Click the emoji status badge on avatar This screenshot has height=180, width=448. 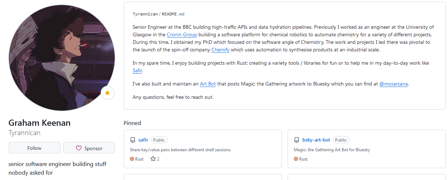(107, 93)
